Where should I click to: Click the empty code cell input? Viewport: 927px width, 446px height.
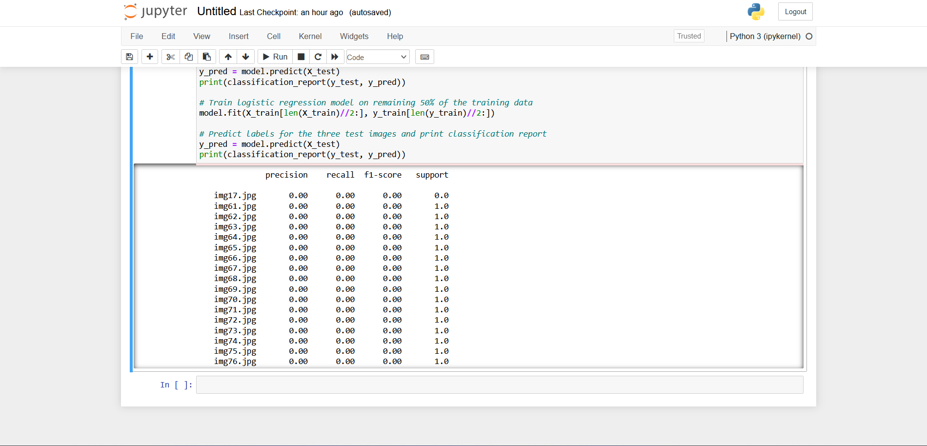tap(499, 385)
